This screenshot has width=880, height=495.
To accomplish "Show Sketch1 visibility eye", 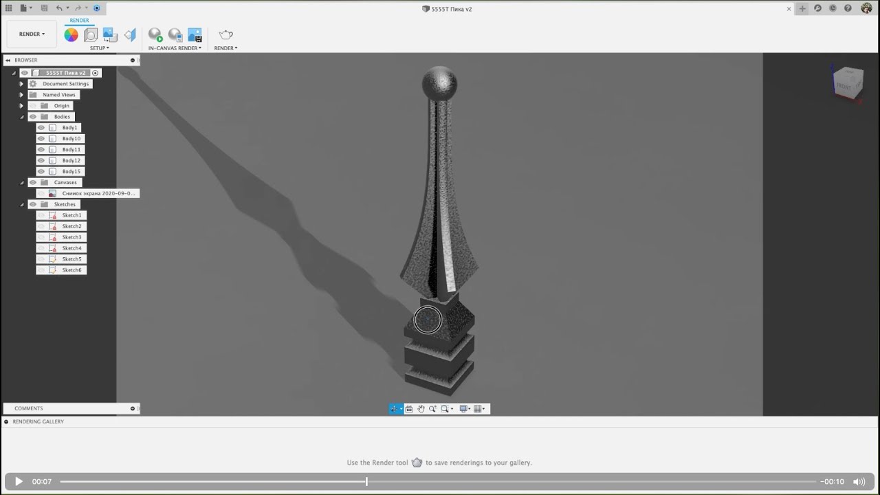I will click(x=41, y=216).
